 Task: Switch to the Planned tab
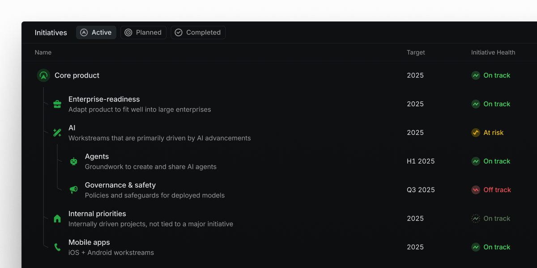143,32
